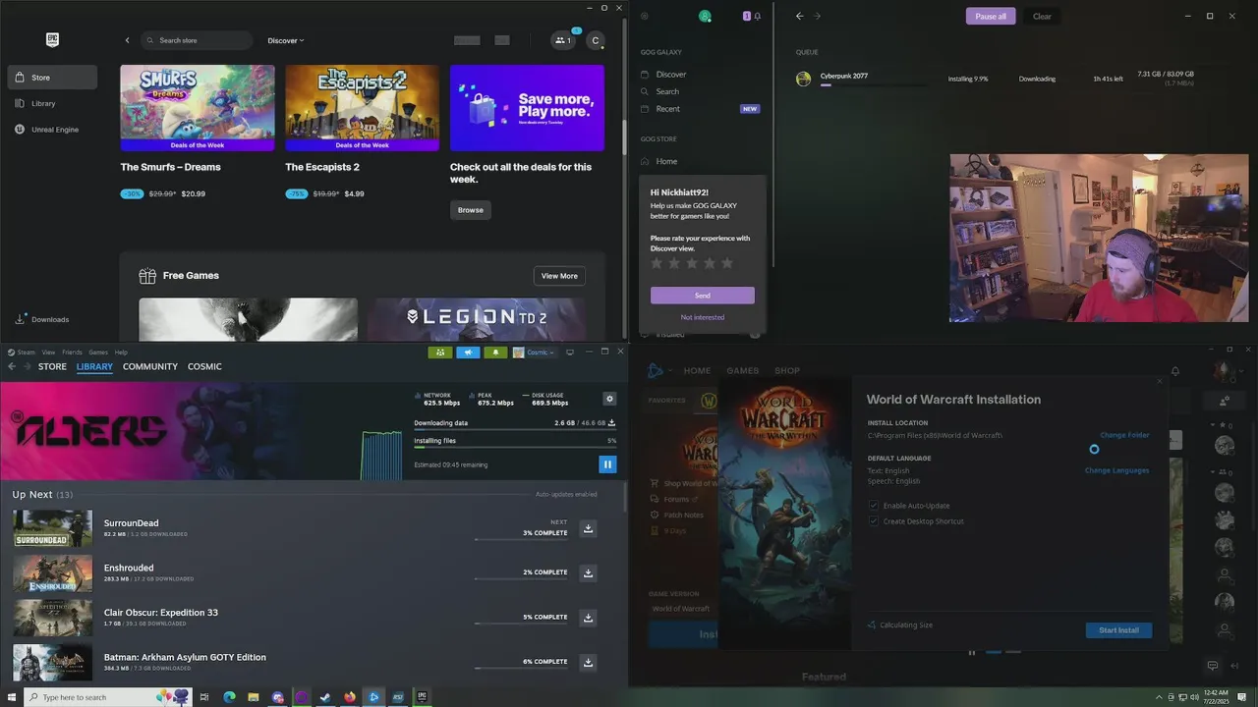
Task: Rate GOG Discover view one star
Action: 657,263
